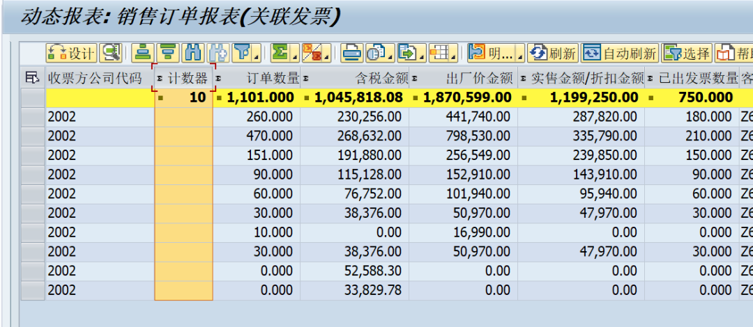Set filter using funnel icon

click(x=242, y=53)
